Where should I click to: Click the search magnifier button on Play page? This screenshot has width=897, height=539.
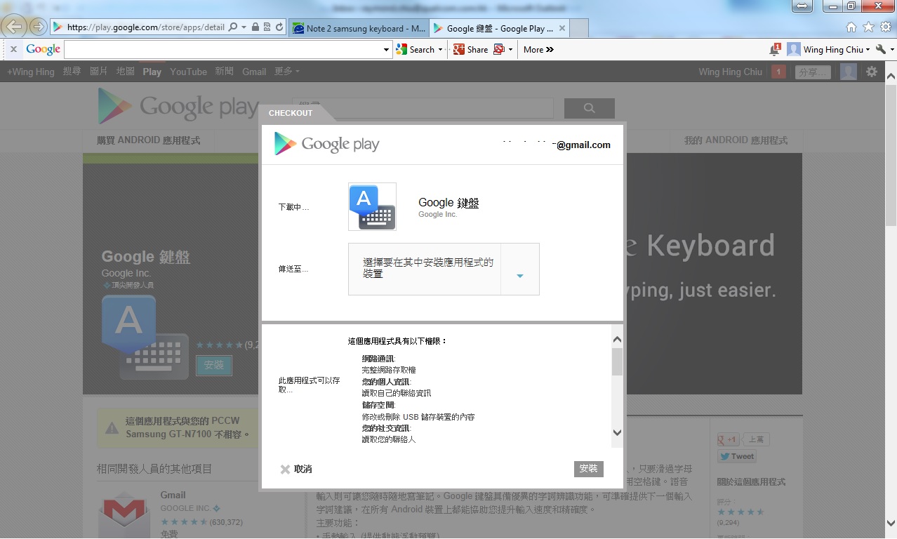(589, 108)
